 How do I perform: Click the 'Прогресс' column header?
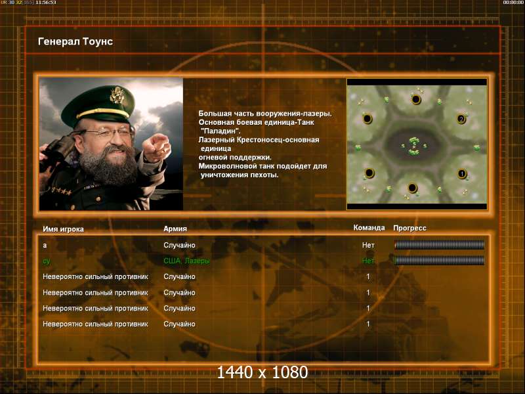409,228
